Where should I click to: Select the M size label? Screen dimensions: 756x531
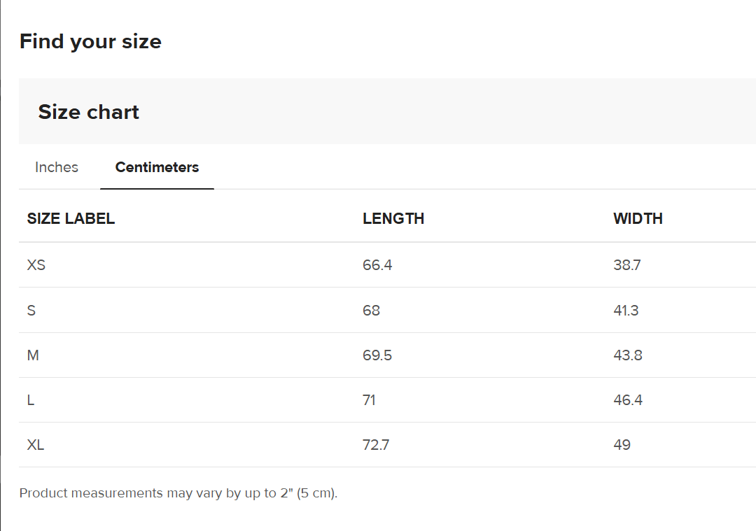click(33, 355)
